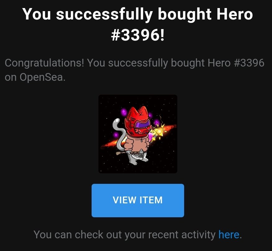The width and height of the screenshot is (272, 251).
Task: Follow the blue "here" activity link
Action: coord(229,235)
